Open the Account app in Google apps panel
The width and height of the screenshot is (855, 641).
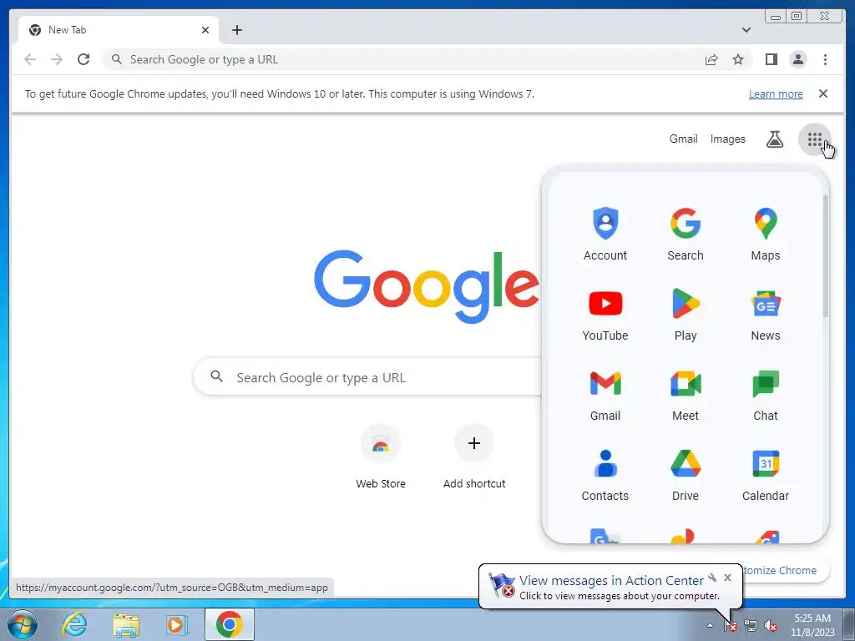pyautogui.click(x=605, y=234)
